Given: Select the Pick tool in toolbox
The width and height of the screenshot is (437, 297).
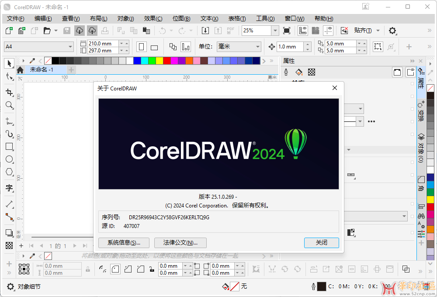Looking at the screenshot, I should coord(9,63).
